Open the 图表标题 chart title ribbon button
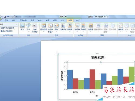135x101 pixels. 44,28
